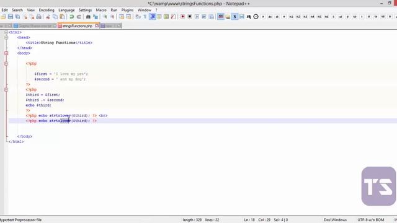The height and width of the screenshot is (223, 397).
Task: Toggle synchronized vertical scrolling
Action: 122,17
